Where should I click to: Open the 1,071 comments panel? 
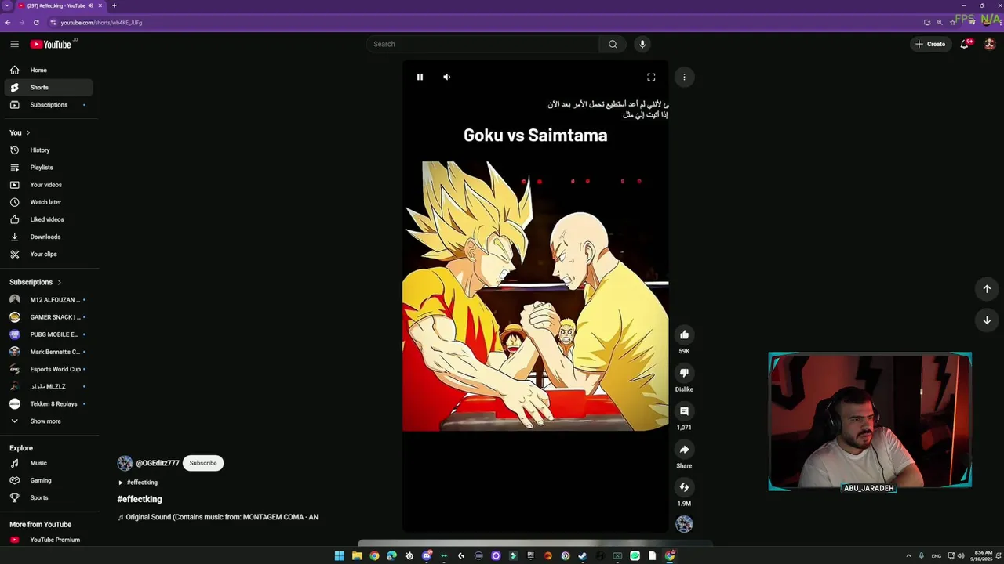[684, 411]
